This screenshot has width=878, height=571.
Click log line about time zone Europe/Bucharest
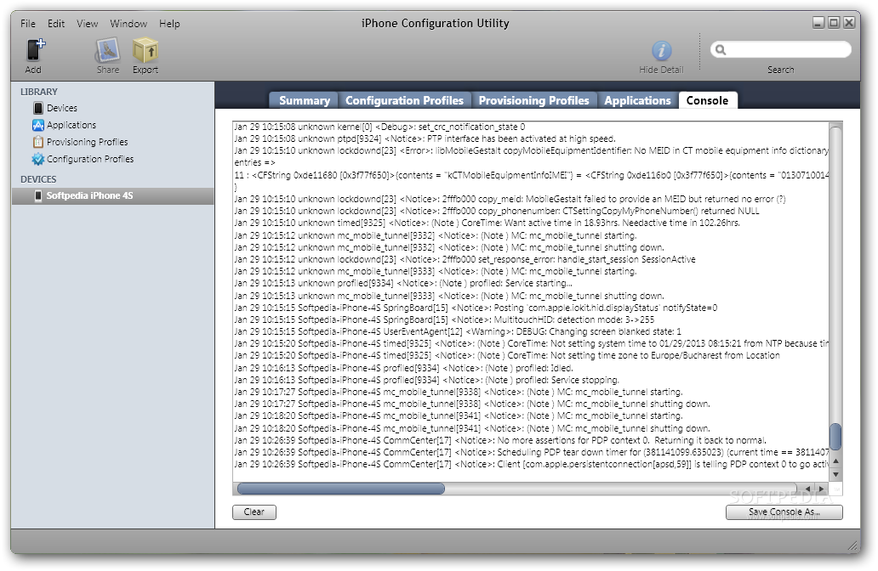507,356
